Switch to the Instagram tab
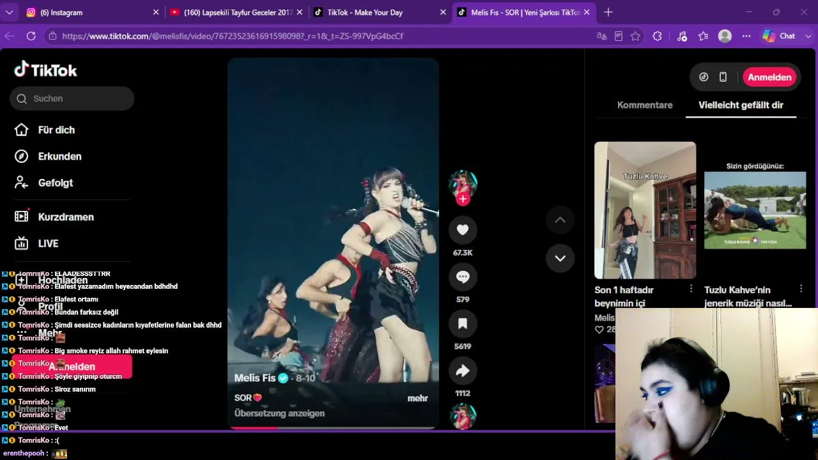Viewport: 818px width, 460px height. point(93,12)
